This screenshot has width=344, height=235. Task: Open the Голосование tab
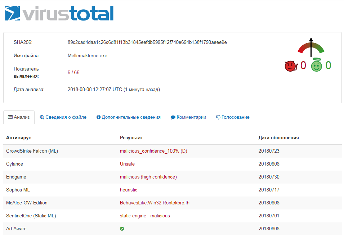tap(233, 117)
